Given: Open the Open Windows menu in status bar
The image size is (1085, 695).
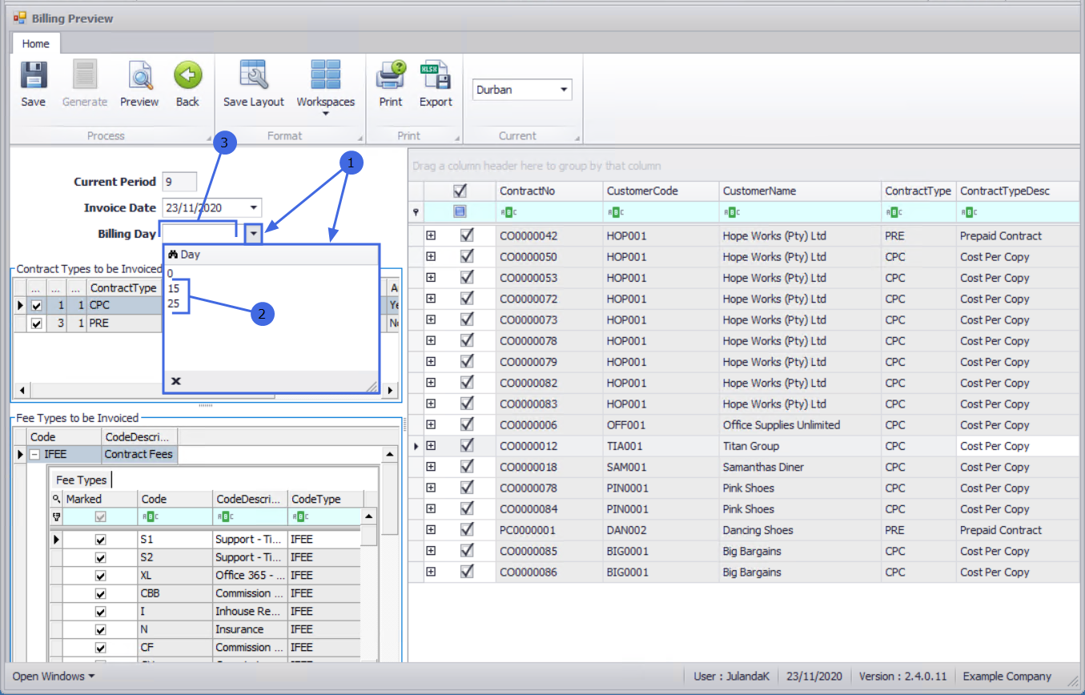Looking at the screenshot, I should point(53,677).
